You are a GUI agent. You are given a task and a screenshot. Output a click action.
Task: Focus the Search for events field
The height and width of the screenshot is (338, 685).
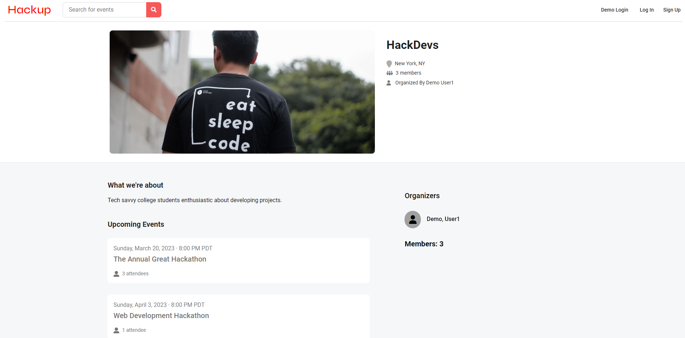tap(105, 10)
